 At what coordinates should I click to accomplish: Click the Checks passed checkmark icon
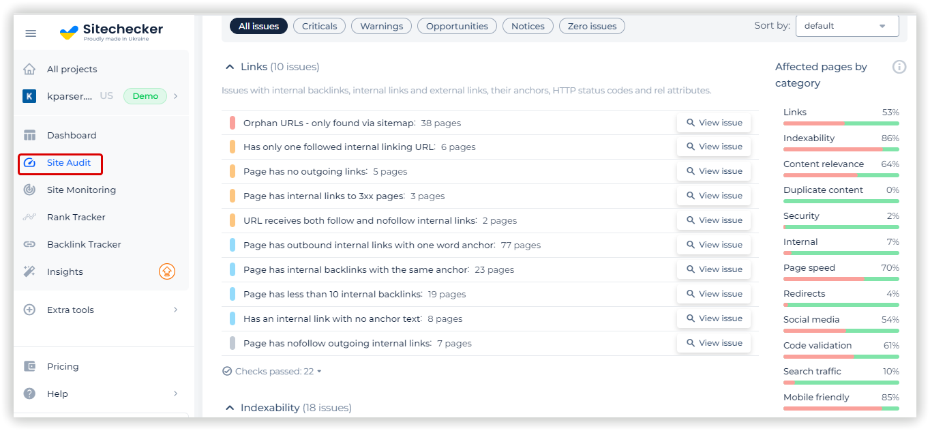click(227, 372)
